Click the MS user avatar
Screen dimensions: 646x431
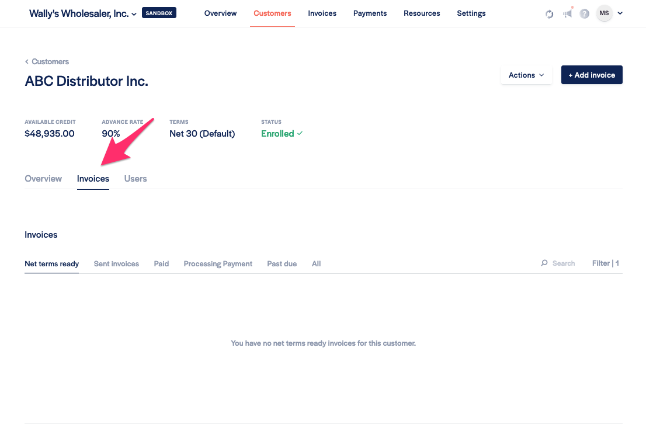coord(604,13)
